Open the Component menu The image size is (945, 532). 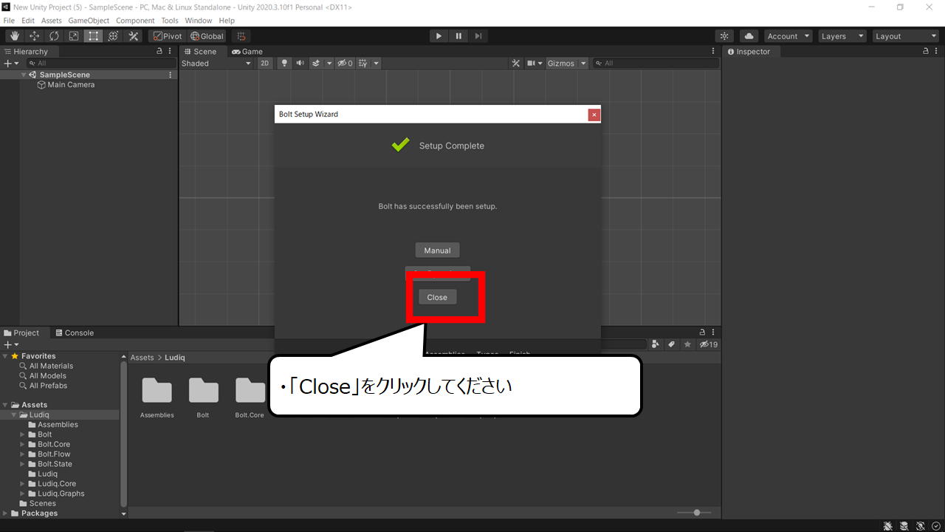point(135,21)
